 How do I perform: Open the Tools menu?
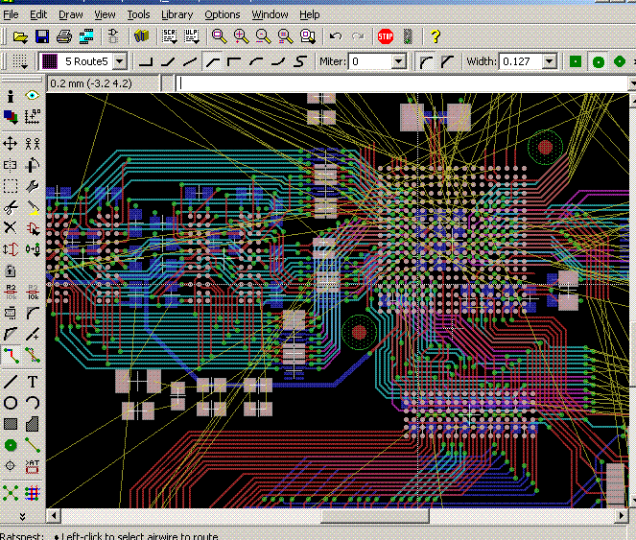[x=138, y=14]
